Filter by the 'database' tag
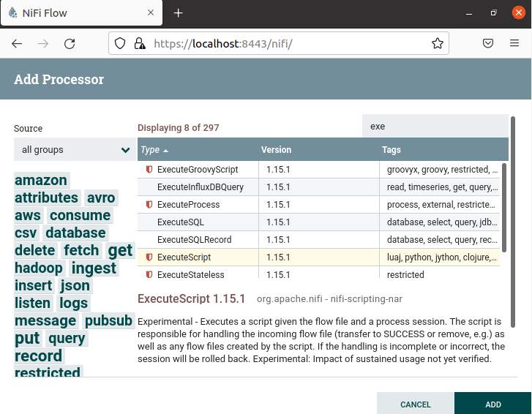532x414 pixels. pyautogui.click(x=75, y=233)
